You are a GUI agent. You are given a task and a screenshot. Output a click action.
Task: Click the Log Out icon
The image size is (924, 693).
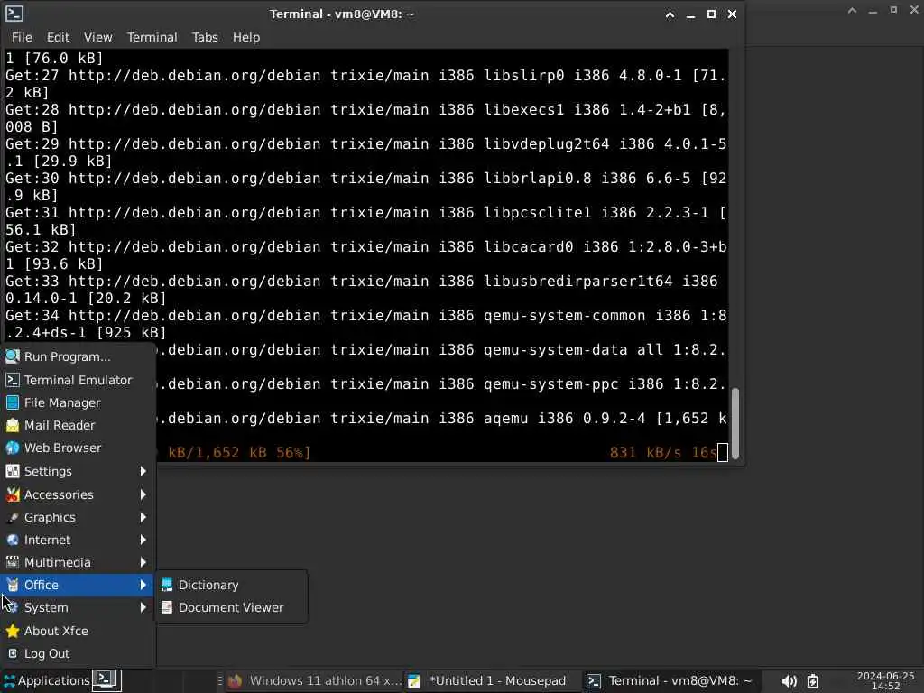[13, 653]
